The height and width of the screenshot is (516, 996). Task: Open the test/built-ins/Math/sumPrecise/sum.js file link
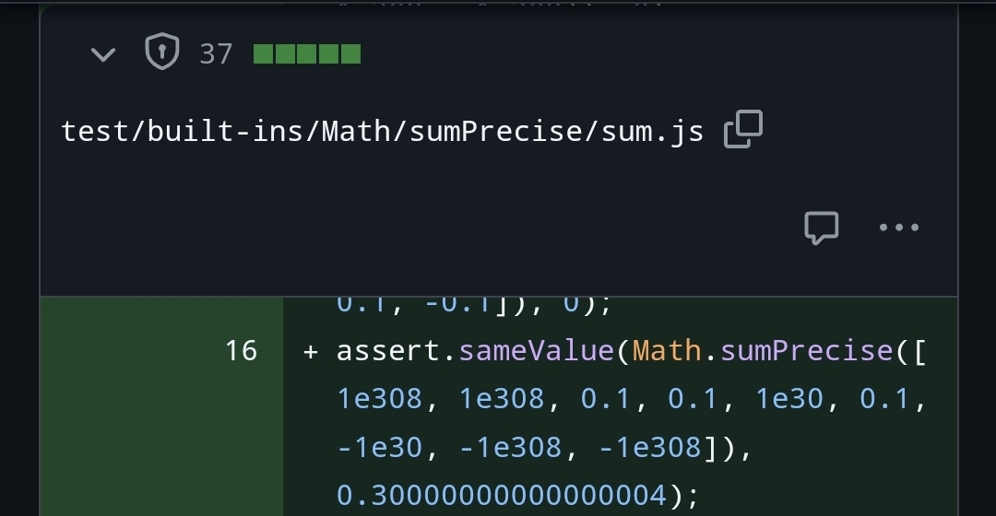pos(382,132)
